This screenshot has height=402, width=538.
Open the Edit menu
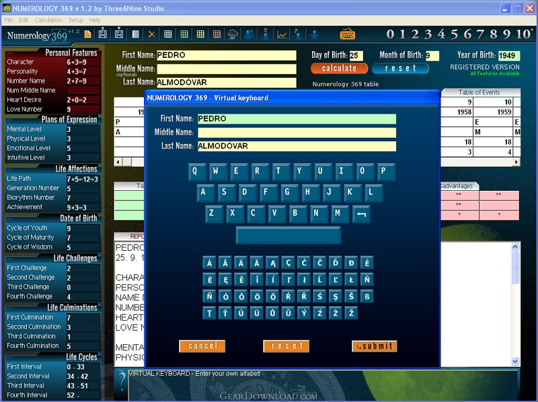24,20
